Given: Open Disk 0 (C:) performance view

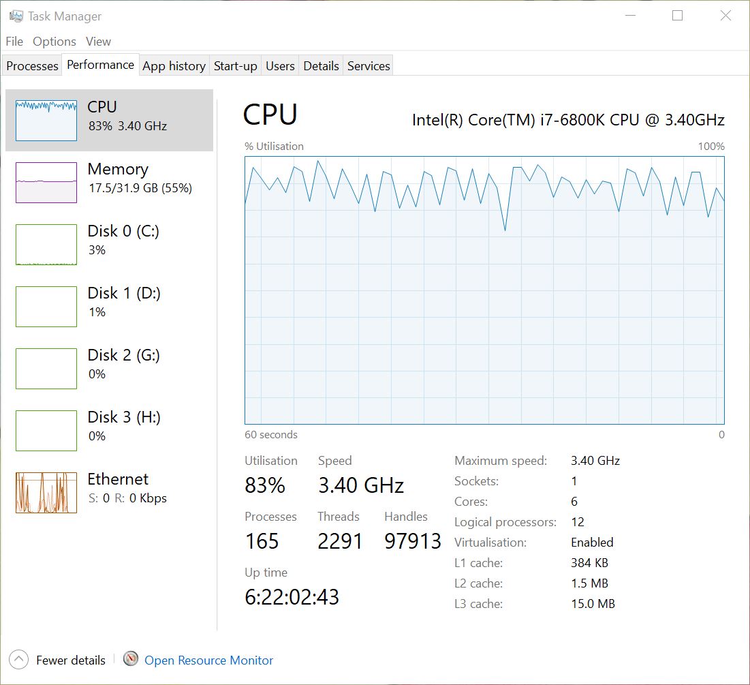Looking at the screenshot, I should [x=46, y=244].
